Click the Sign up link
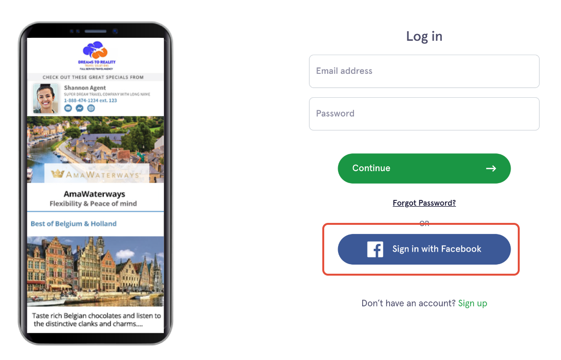The width and height of the screenshot is (561, 360). click(473, 303)
